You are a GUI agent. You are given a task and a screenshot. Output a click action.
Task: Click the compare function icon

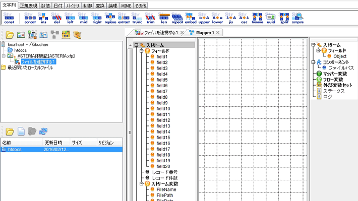tap(297, 18)
